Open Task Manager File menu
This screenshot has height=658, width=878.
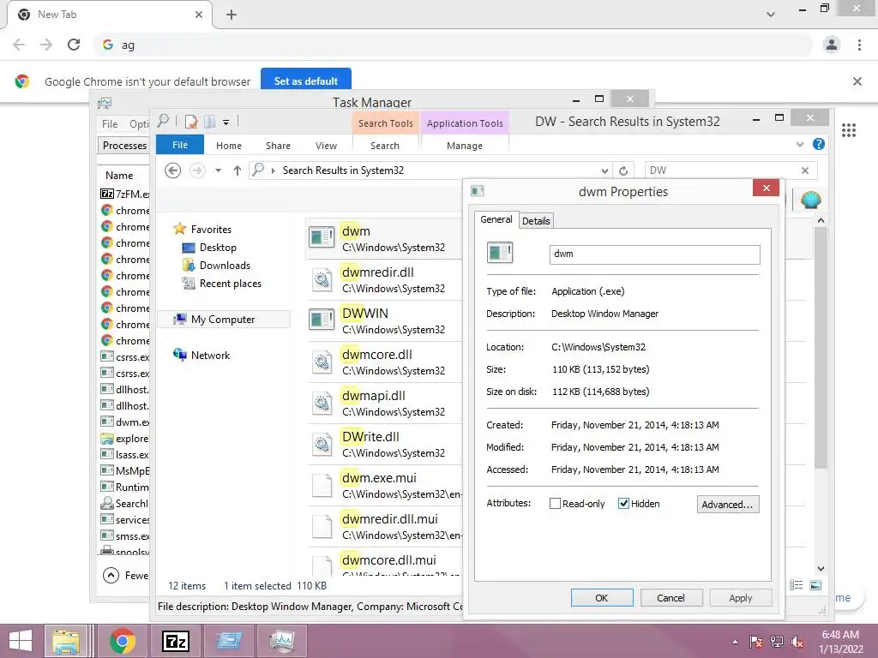tap(110, 123)
